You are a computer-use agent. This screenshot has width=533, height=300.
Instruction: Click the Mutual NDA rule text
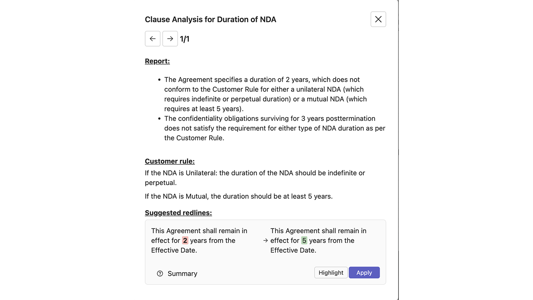(x=239, y=196)
